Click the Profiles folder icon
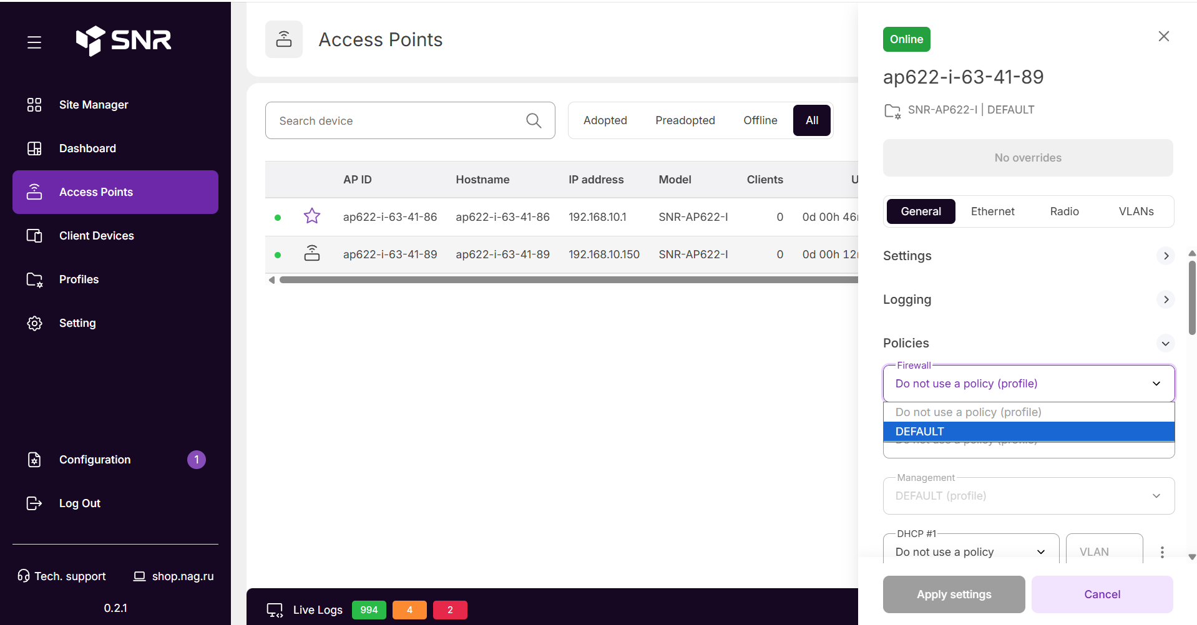Image resolution: width=1197 pixels, height=625 pixels. click(34, 279)
